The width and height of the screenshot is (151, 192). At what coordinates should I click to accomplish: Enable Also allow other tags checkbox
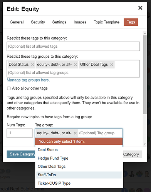9,88
